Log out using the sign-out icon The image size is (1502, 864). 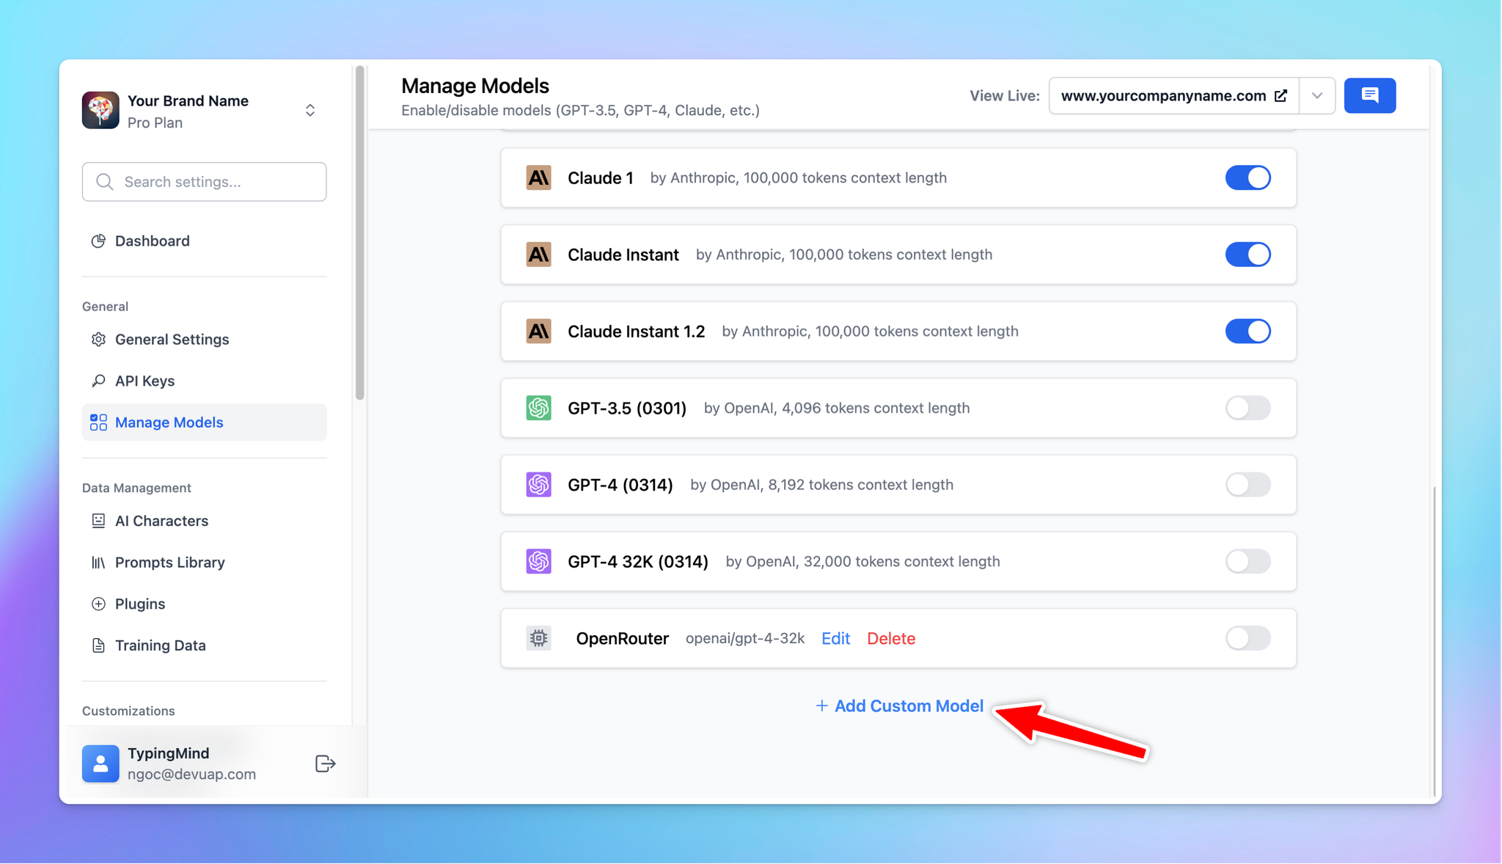325,764
